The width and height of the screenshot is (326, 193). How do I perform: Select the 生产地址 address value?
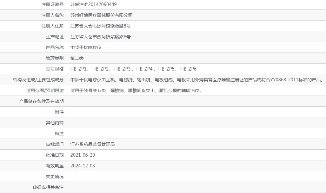tap(100, 37)
